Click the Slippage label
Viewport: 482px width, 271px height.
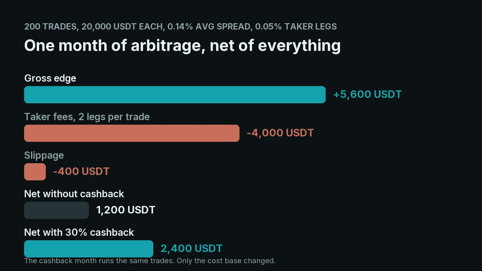(x=44, y=156)
